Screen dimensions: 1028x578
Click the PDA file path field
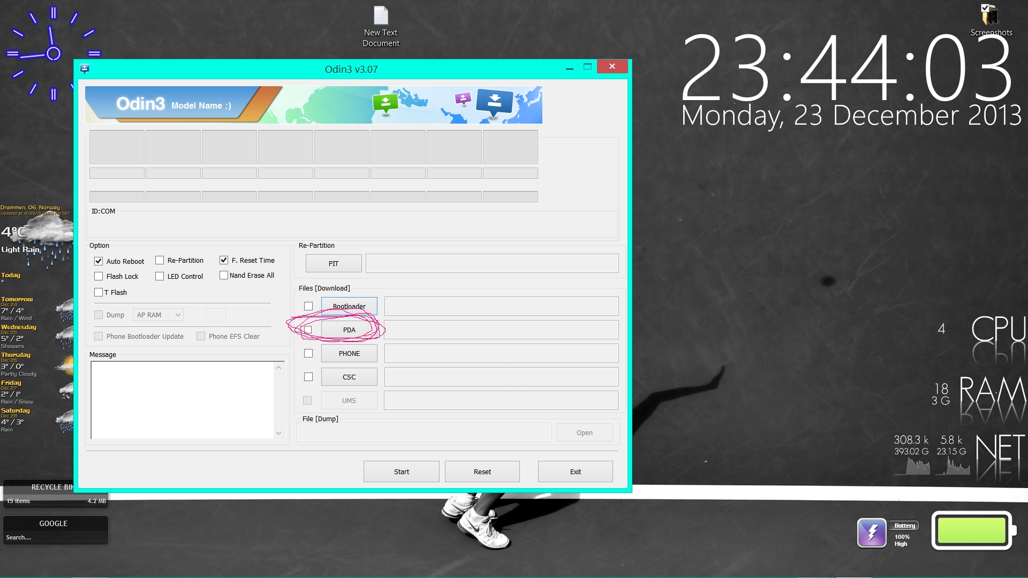tap(501, 330)
